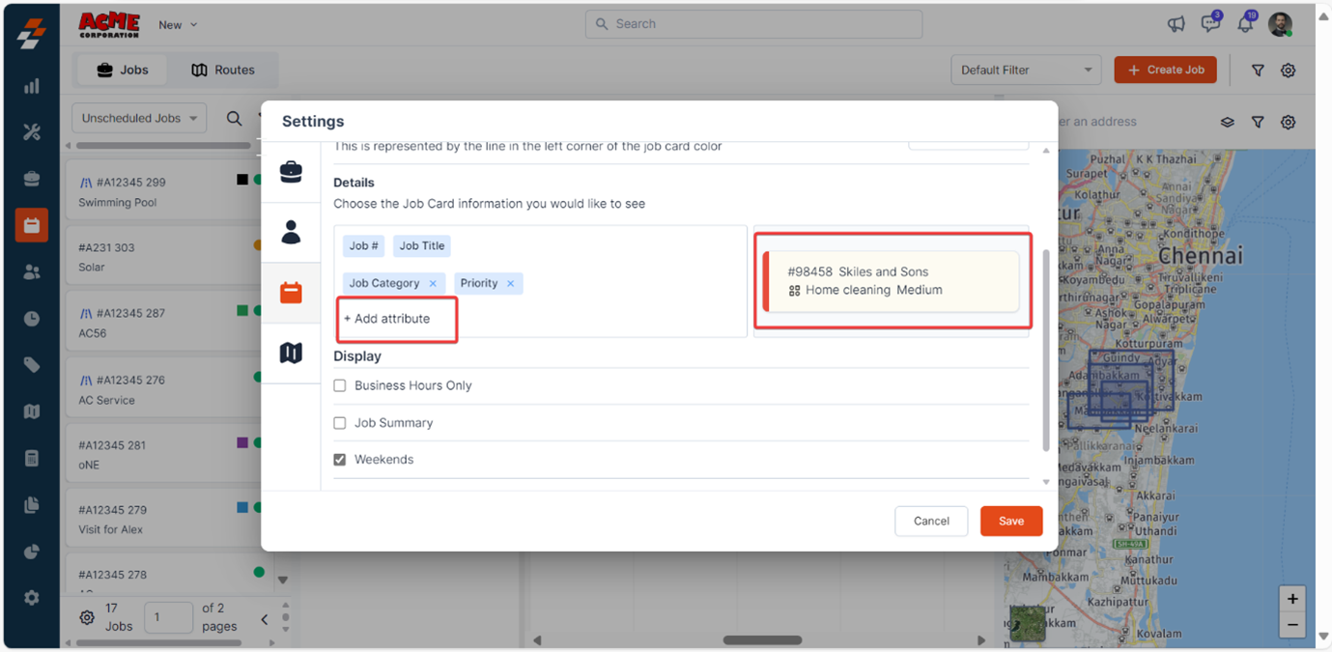Click the ACME Corporation logo
Viewport: 1332px width, 652px height.
tap(109, 25)
